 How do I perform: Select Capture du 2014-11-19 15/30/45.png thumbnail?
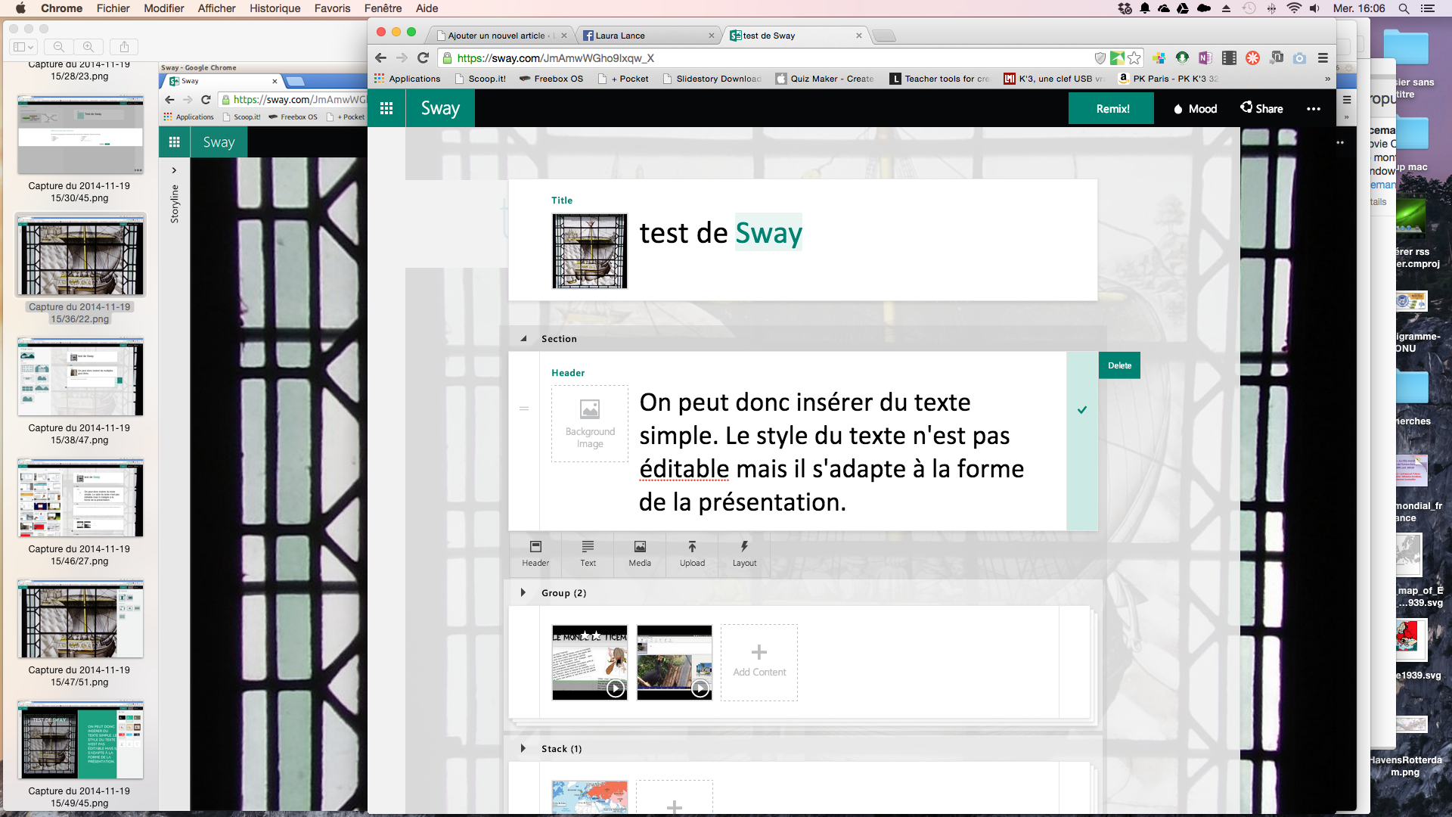[80, 135]
